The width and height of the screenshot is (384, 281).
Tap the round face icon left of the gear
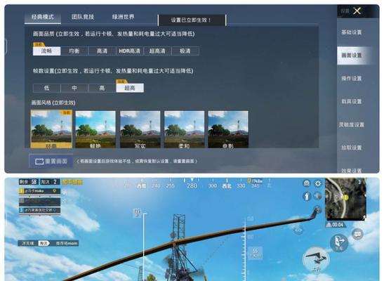tap(307, 183)
